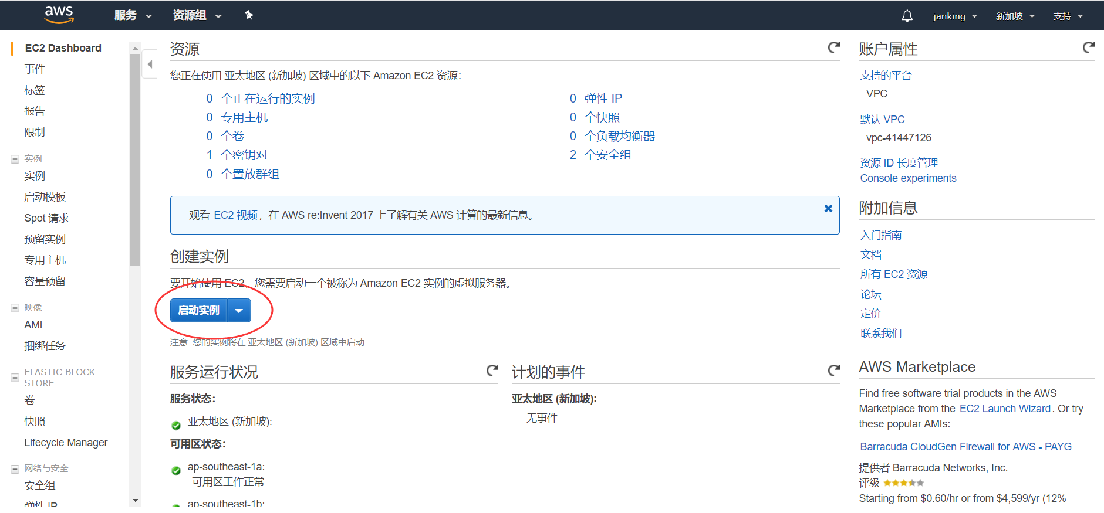This screenshot has width=1104, height=513.
Task: Open the notifications bell icon
Action: coord(907,16)
